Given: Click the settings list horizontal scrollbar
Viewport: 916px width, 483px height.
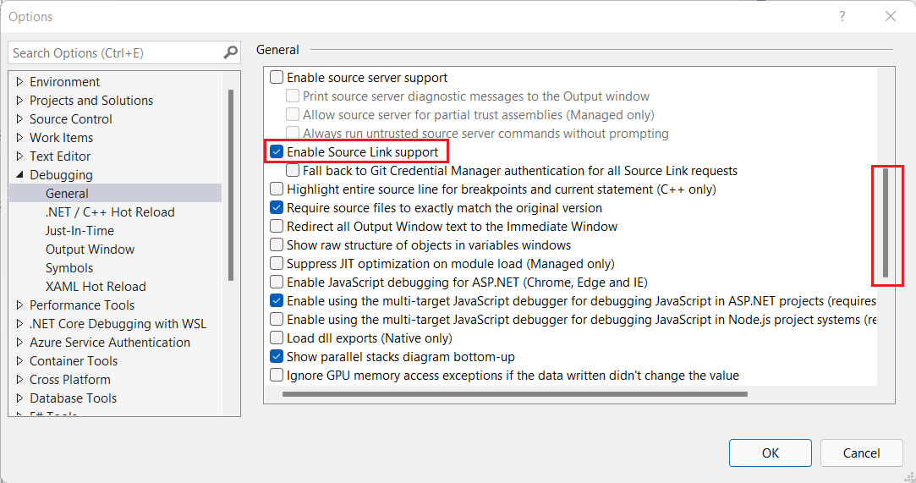Looking at the screenshot, I should [x=514, y=394].
